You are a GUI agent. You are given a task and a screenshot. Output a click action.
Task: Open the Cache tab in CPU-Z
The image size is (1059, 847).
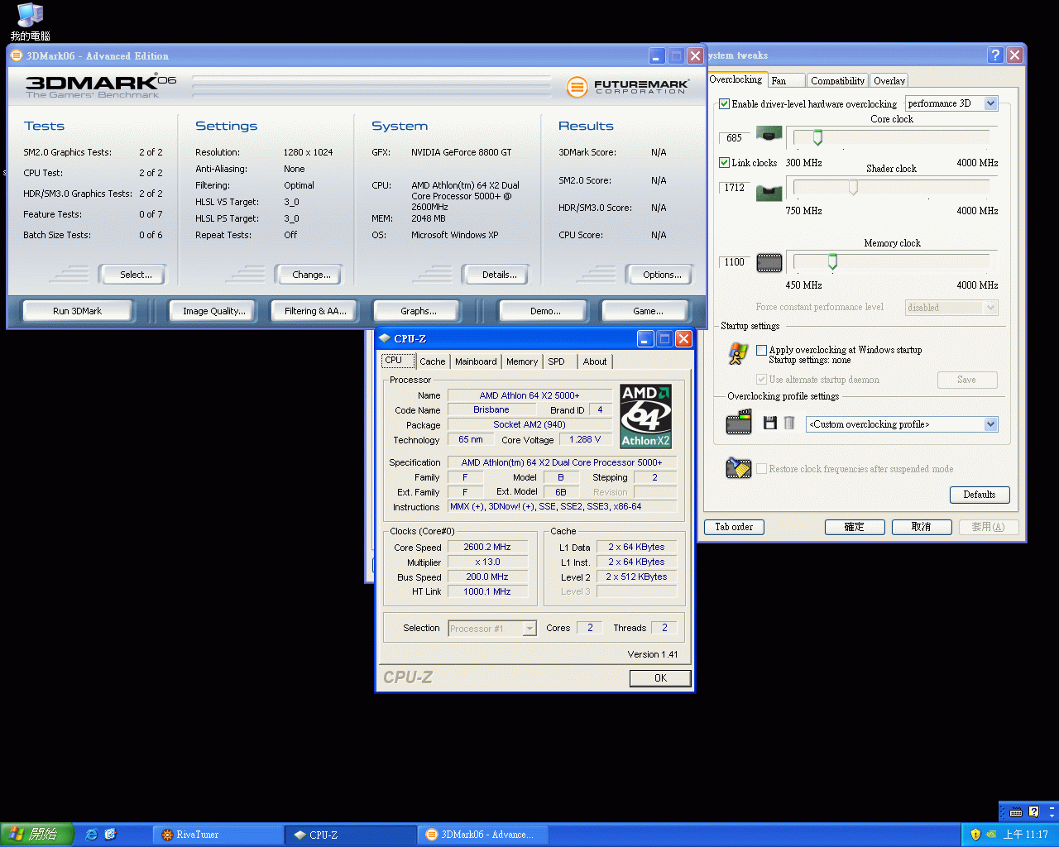click(432, 361)
